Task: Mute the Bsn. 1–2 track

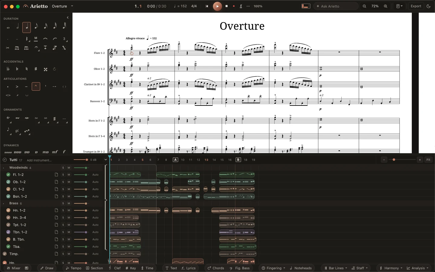Action: pos(69,196)
